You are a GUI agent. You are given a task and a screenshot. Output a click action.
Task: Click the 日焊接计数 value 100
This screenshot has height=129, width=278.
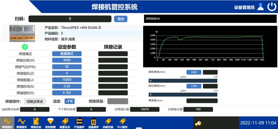[198, 109]
